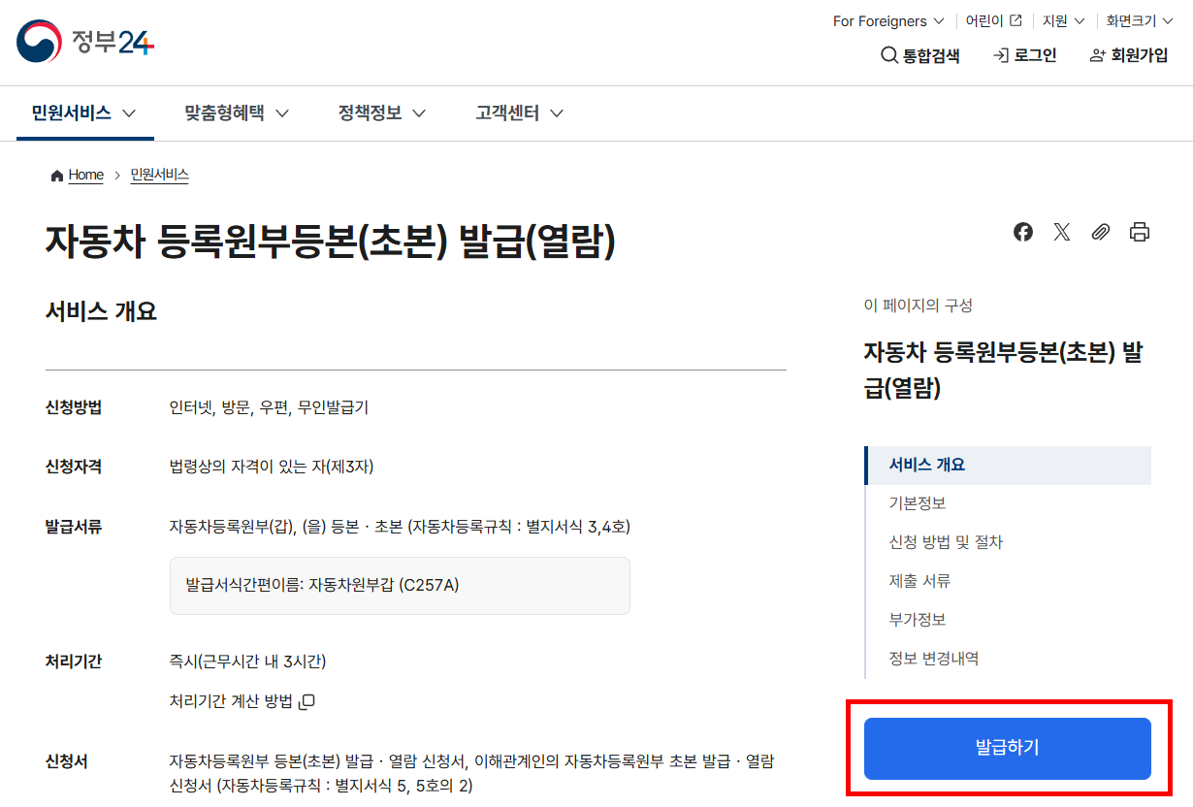Open the 고객센터 main menu
Screen dimensions: 1193x807
(x=520, y=113)
